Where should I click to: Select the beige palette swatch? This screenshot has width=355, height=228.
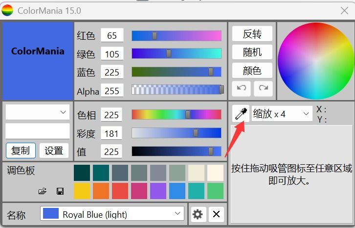tap(196, 173)
